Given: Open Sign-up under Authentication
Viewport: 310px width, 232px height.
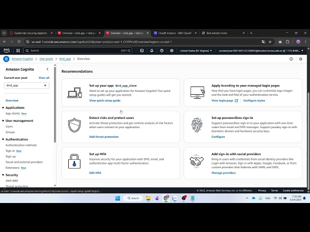Looking at the screenshot, I should [x=11, y=157].
